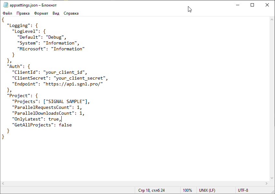This screenshot has width=275, height=194.
Task: Open the Формат menu
Action: click(41, 13)
